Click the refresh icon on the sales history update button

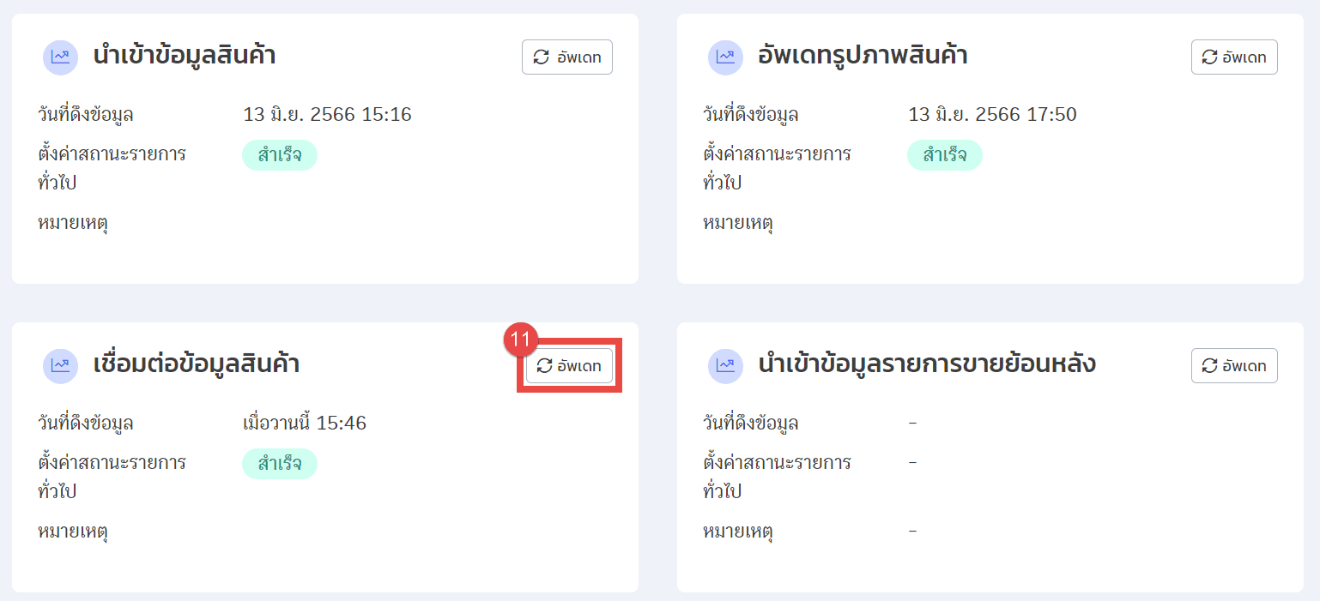(x=1210, y=365)
